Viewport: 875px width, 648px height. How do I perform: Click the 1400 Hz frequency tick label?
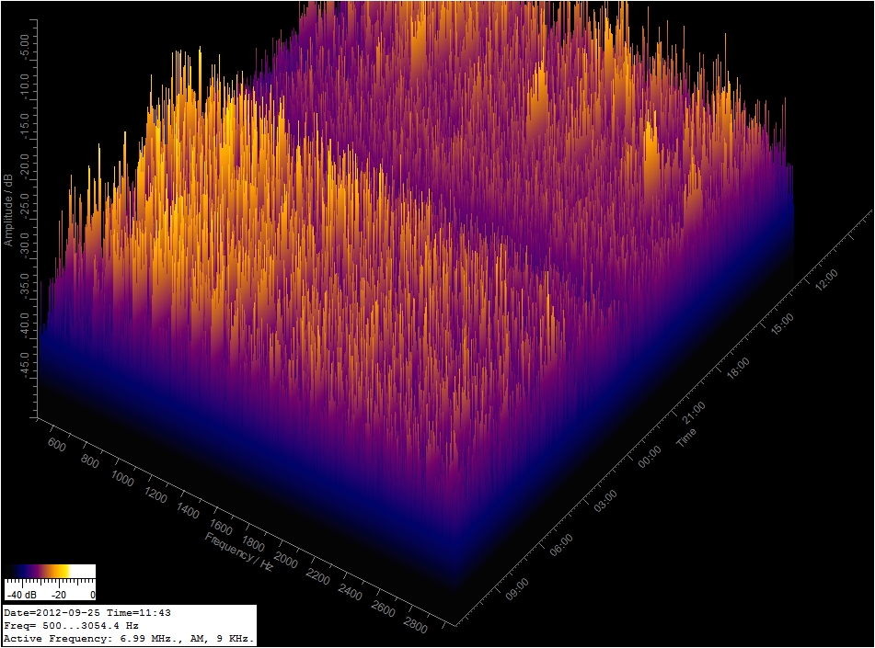click(188, 511)
